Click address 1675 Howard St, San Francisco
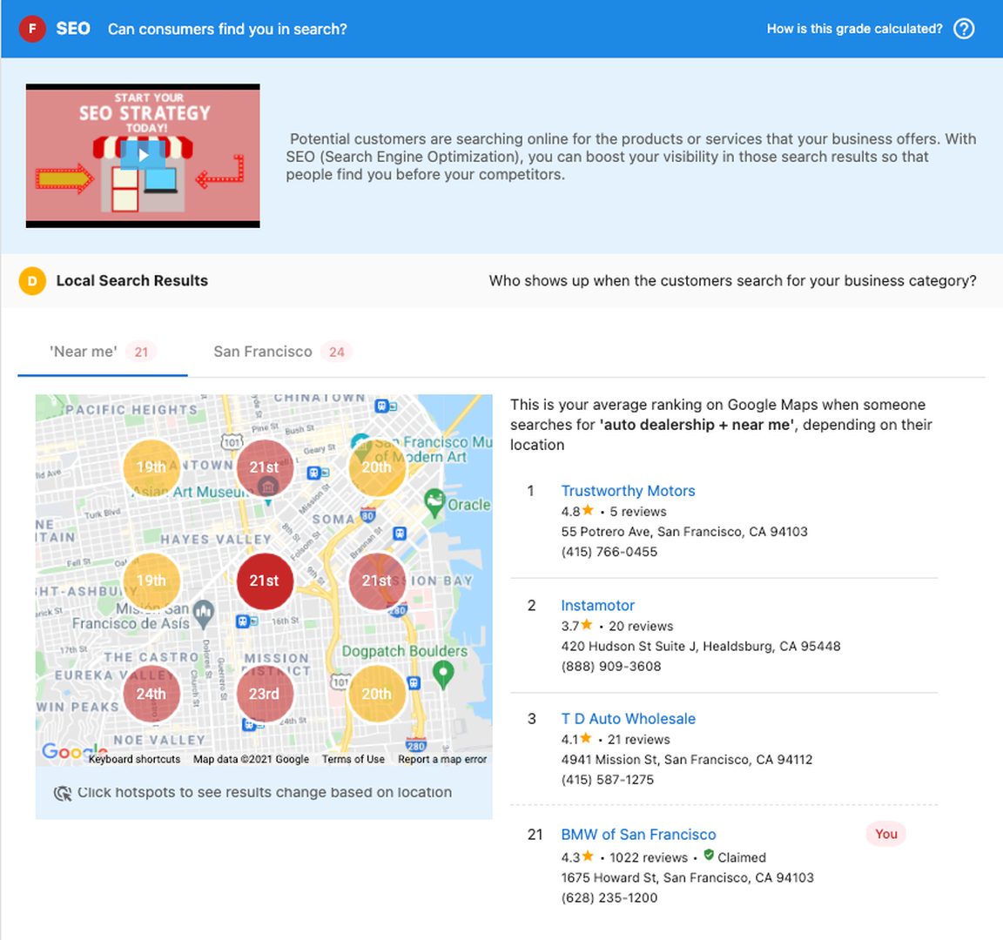Screen dimensions: 1003x940 [x=687, y=877]
